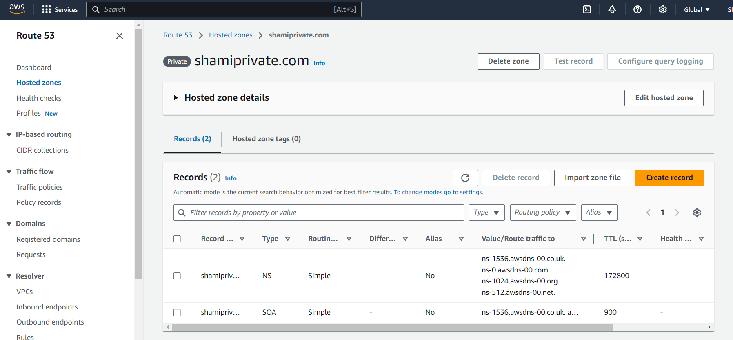Screen dimensions: 733x340
Task: Open Inbound endpoints in sidebar
Action: [47, 307]
